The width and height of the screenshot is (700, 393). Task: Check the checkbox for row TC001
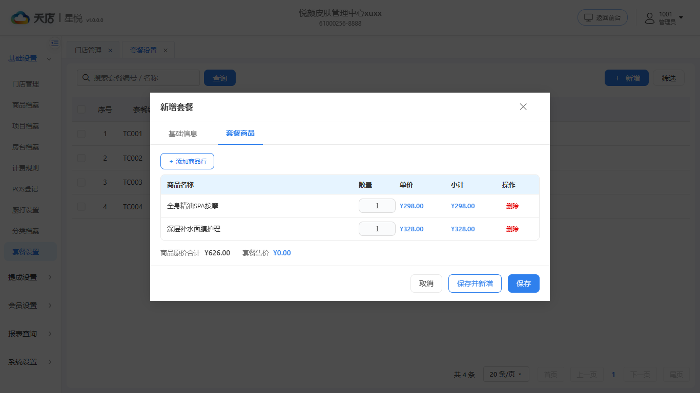click(x=81, y=134)
